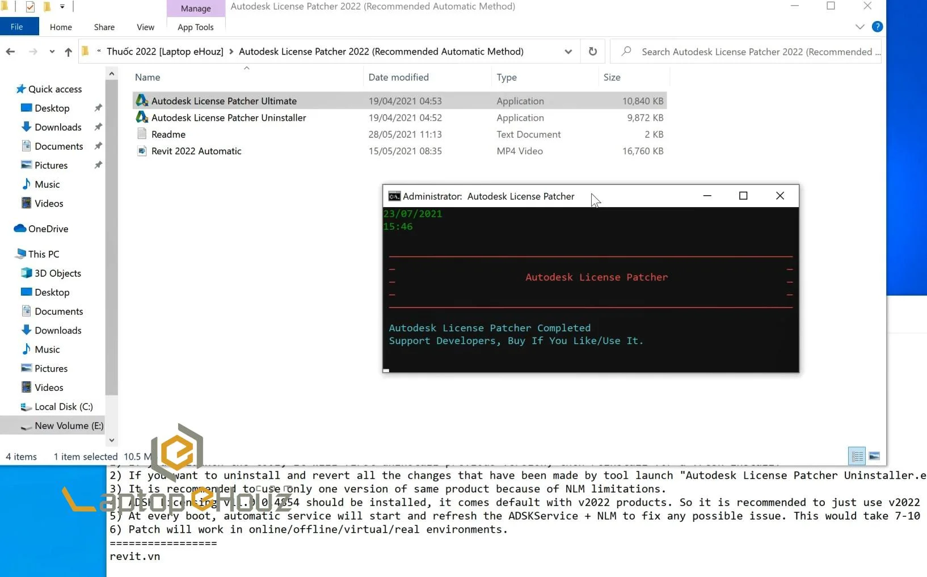Open pinned Desktop under Quick access
The image size is (927, 577).
52,108
